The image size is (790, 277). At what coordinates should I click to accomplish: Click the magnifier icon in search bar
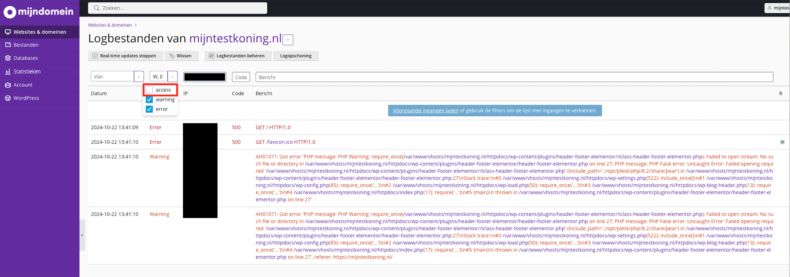[97, 8]
